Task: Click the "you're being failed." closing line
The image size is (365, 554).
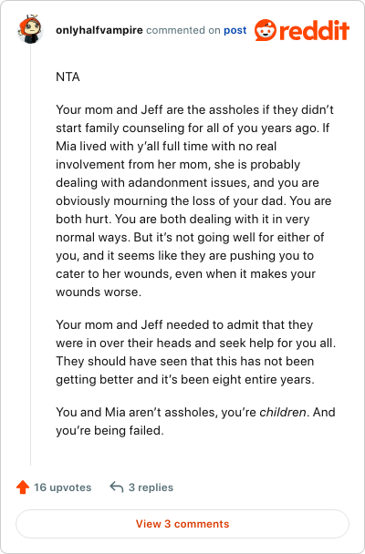Action: pos(110,431)
